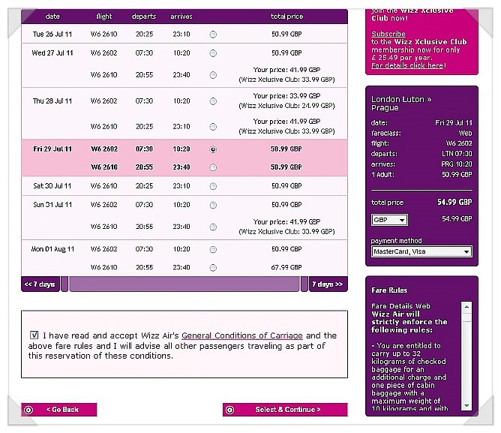
Task: Click Fare Rules scrollbar up arrow
Action: (x=466, y=307)
